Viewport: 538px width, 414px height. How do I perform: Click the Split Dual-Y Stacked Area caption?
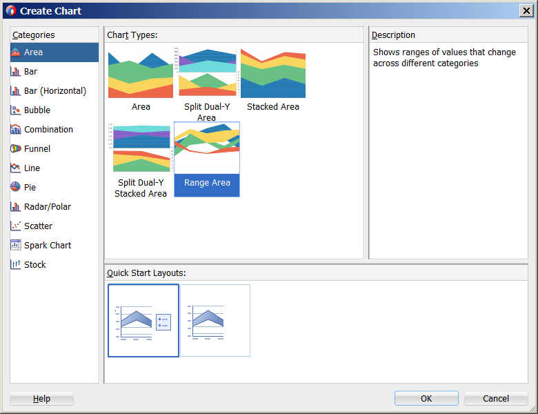coord(141,188)
